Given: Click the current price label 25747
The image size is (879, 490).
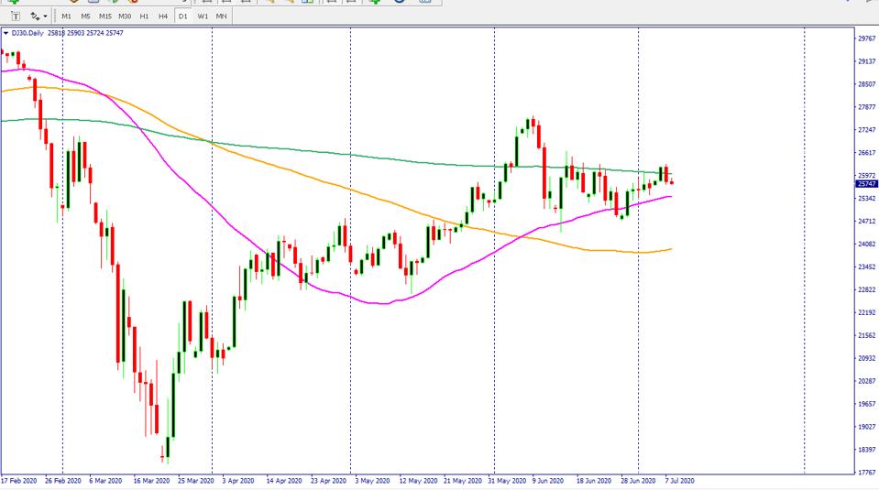Looking at the screenshot, I should (867, 184).
